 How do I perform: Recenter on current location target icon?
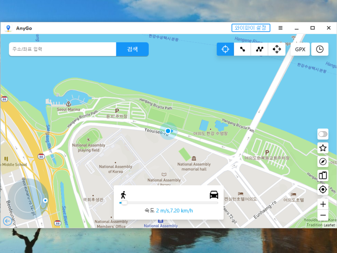tap(323, 189)
